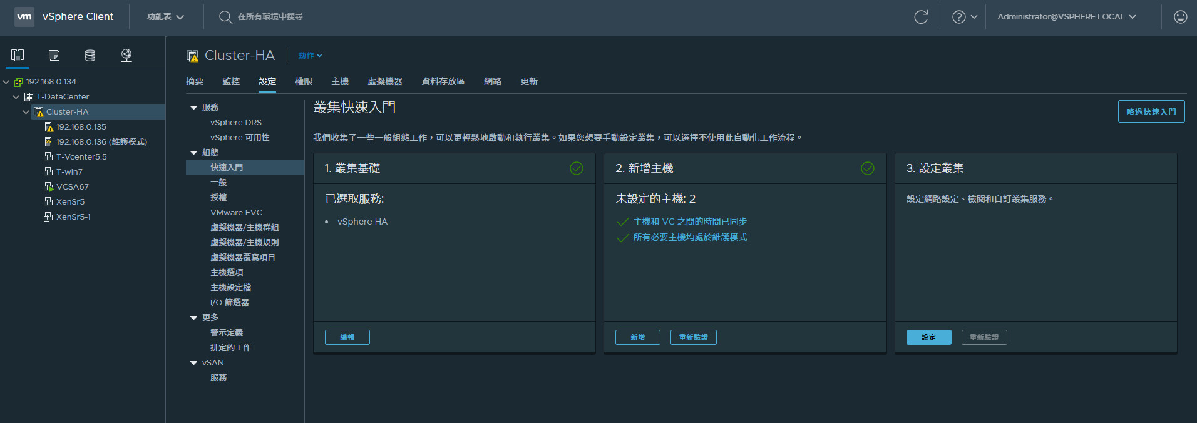This screenshot has width=1197, height=423.
Task: Click the global search field
Action: coord(270,17)
